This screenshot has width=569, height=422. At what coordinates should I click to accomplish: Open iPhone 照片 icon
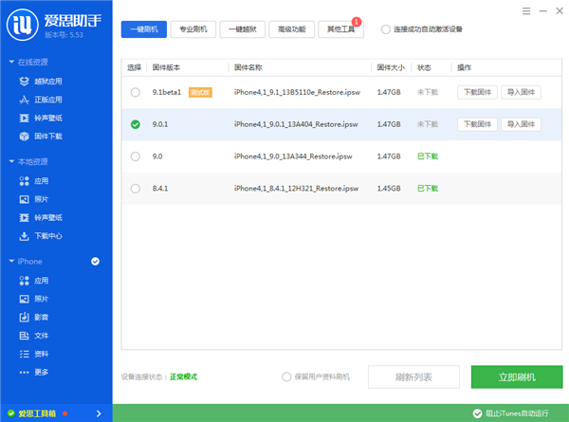[x=24, y=299]
